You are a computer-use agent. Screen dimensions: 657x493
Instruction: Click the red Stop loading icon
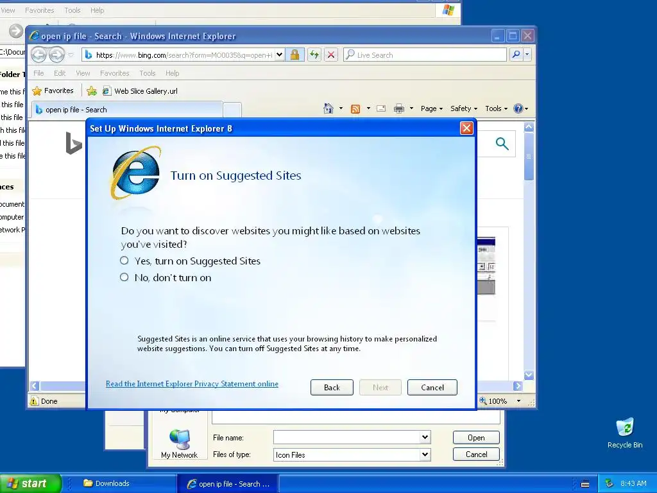point(331,55)
